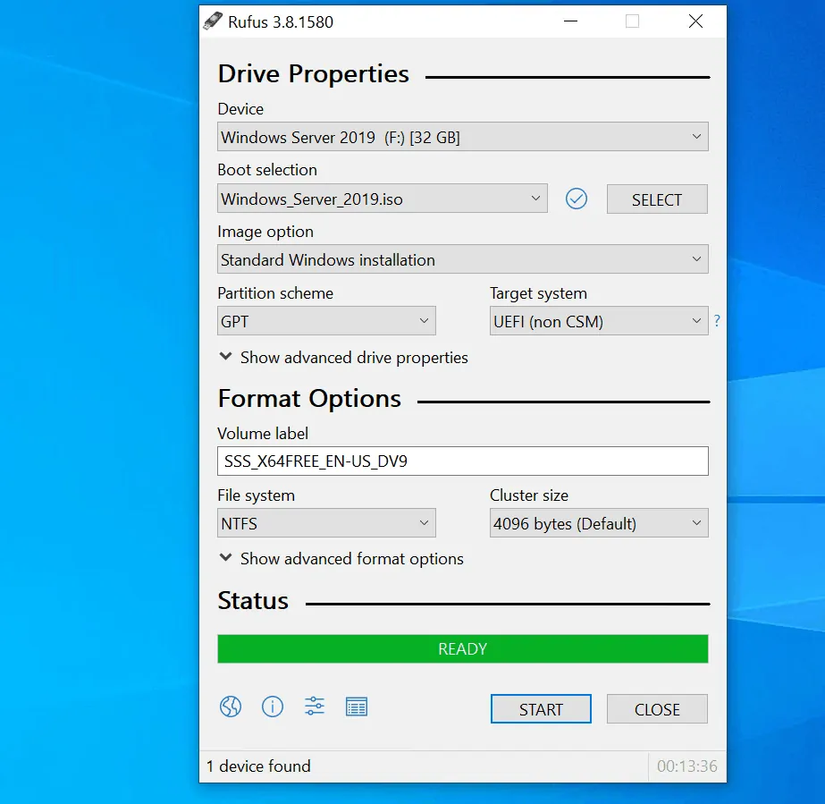Edit the Volume label text field
This screenshot has height=804, width=825.
point(462,461)
